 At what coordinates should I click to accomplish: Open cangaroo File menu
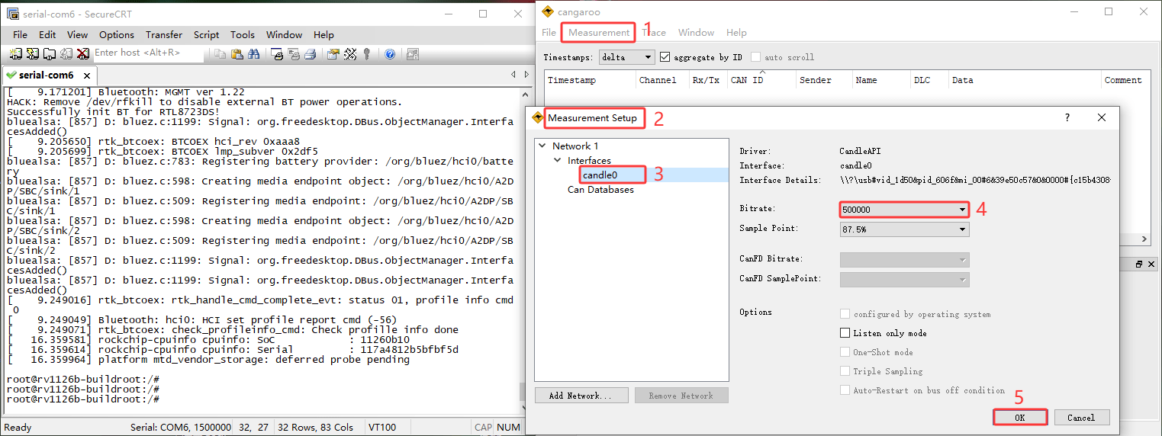549,33
